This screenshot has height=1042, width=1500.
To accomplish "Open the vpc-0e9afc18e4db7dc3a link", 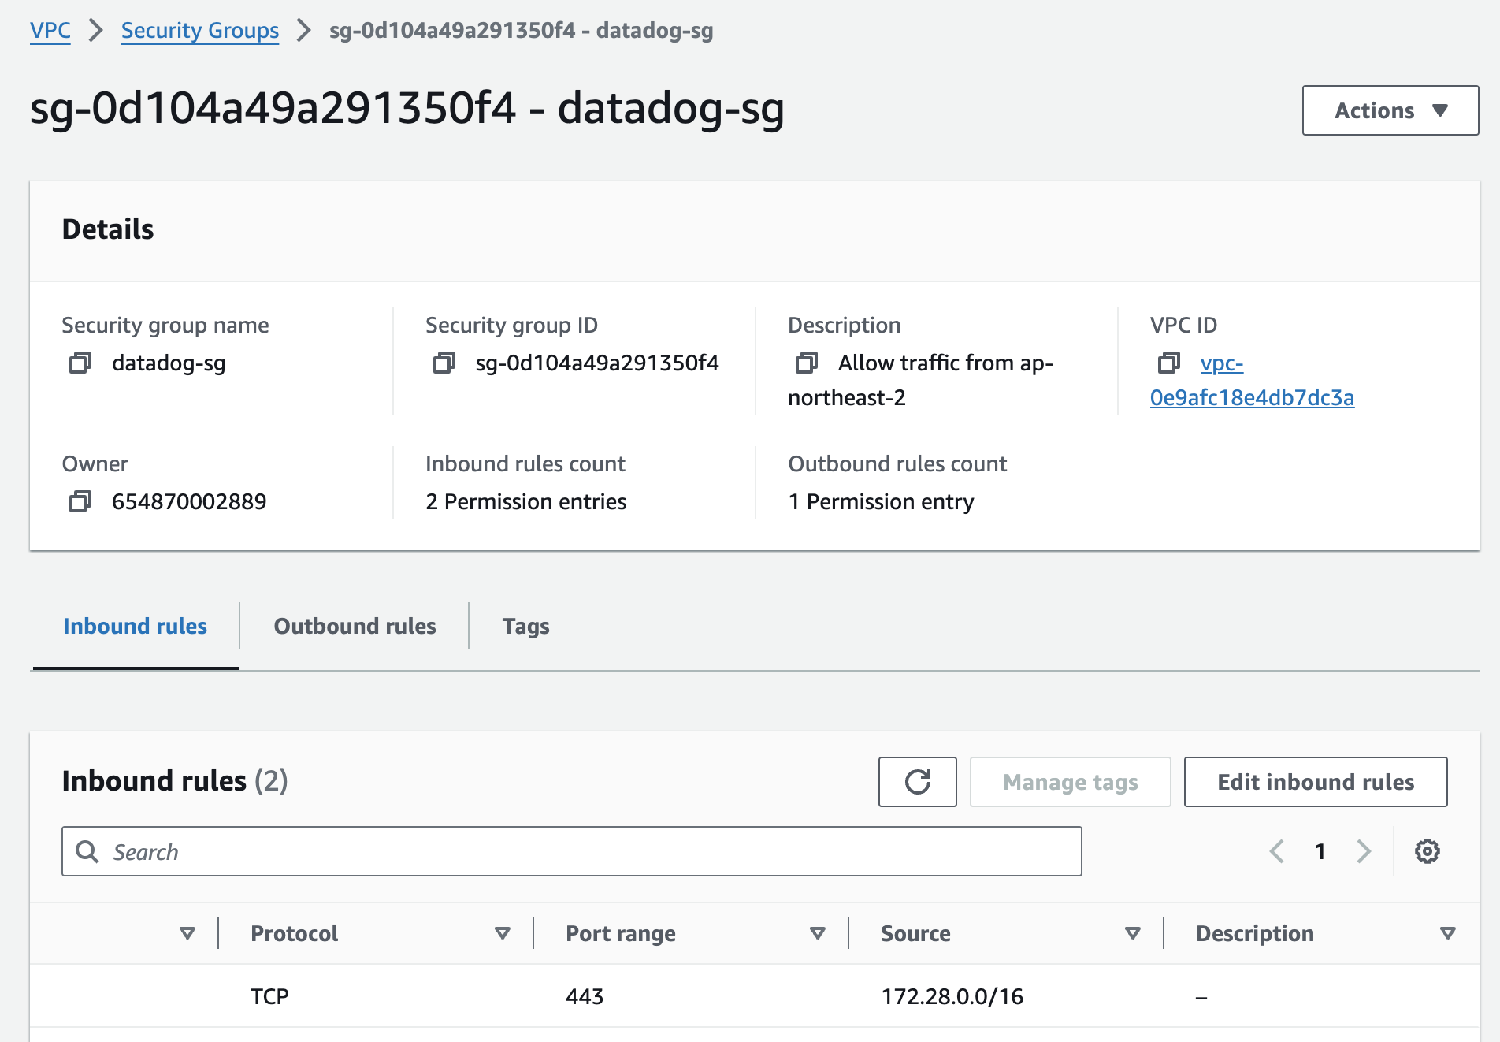I will point(1252,380).
